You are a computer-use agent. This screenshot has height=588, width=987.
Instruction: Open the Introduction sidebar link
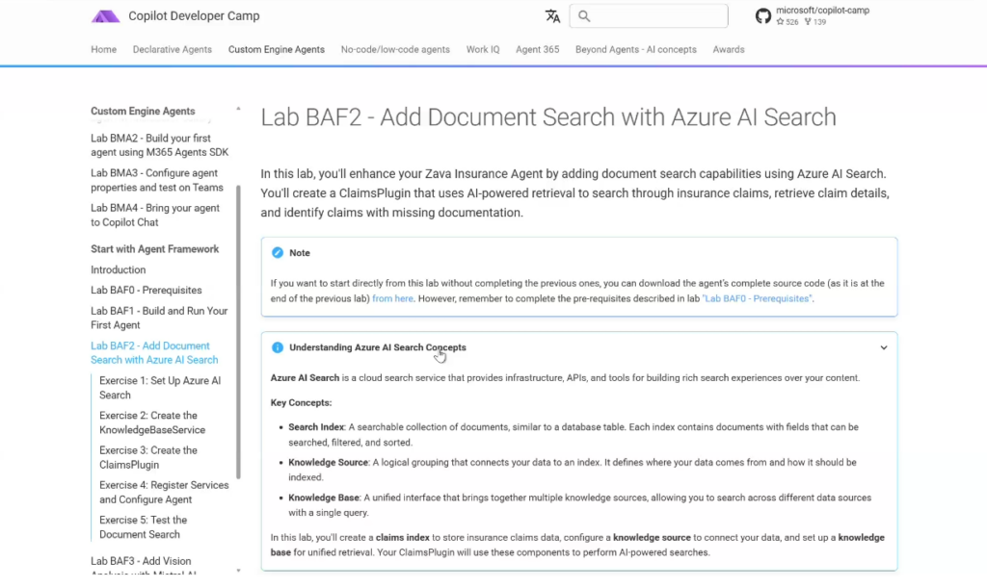click(x=118, y=269)
